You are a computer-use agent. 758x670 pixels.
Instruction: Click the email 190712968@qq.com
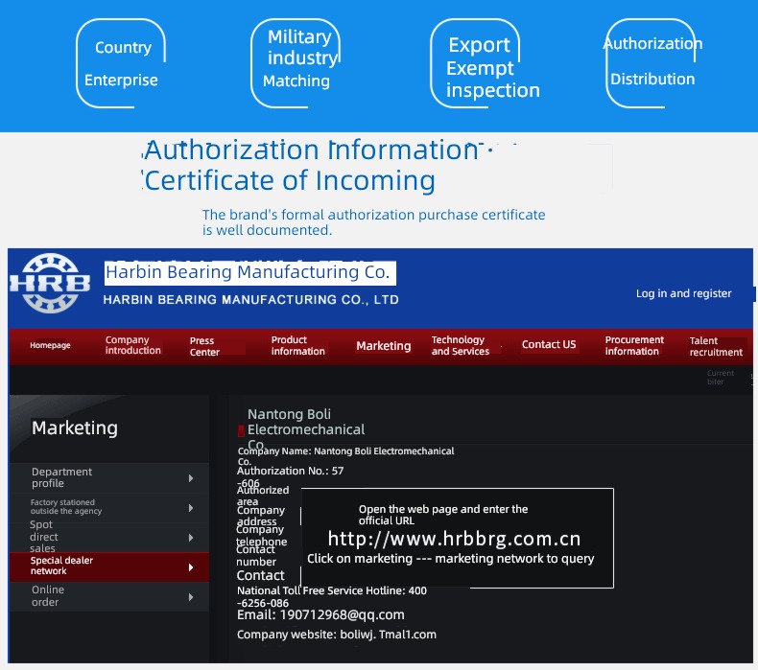(342, 614)
